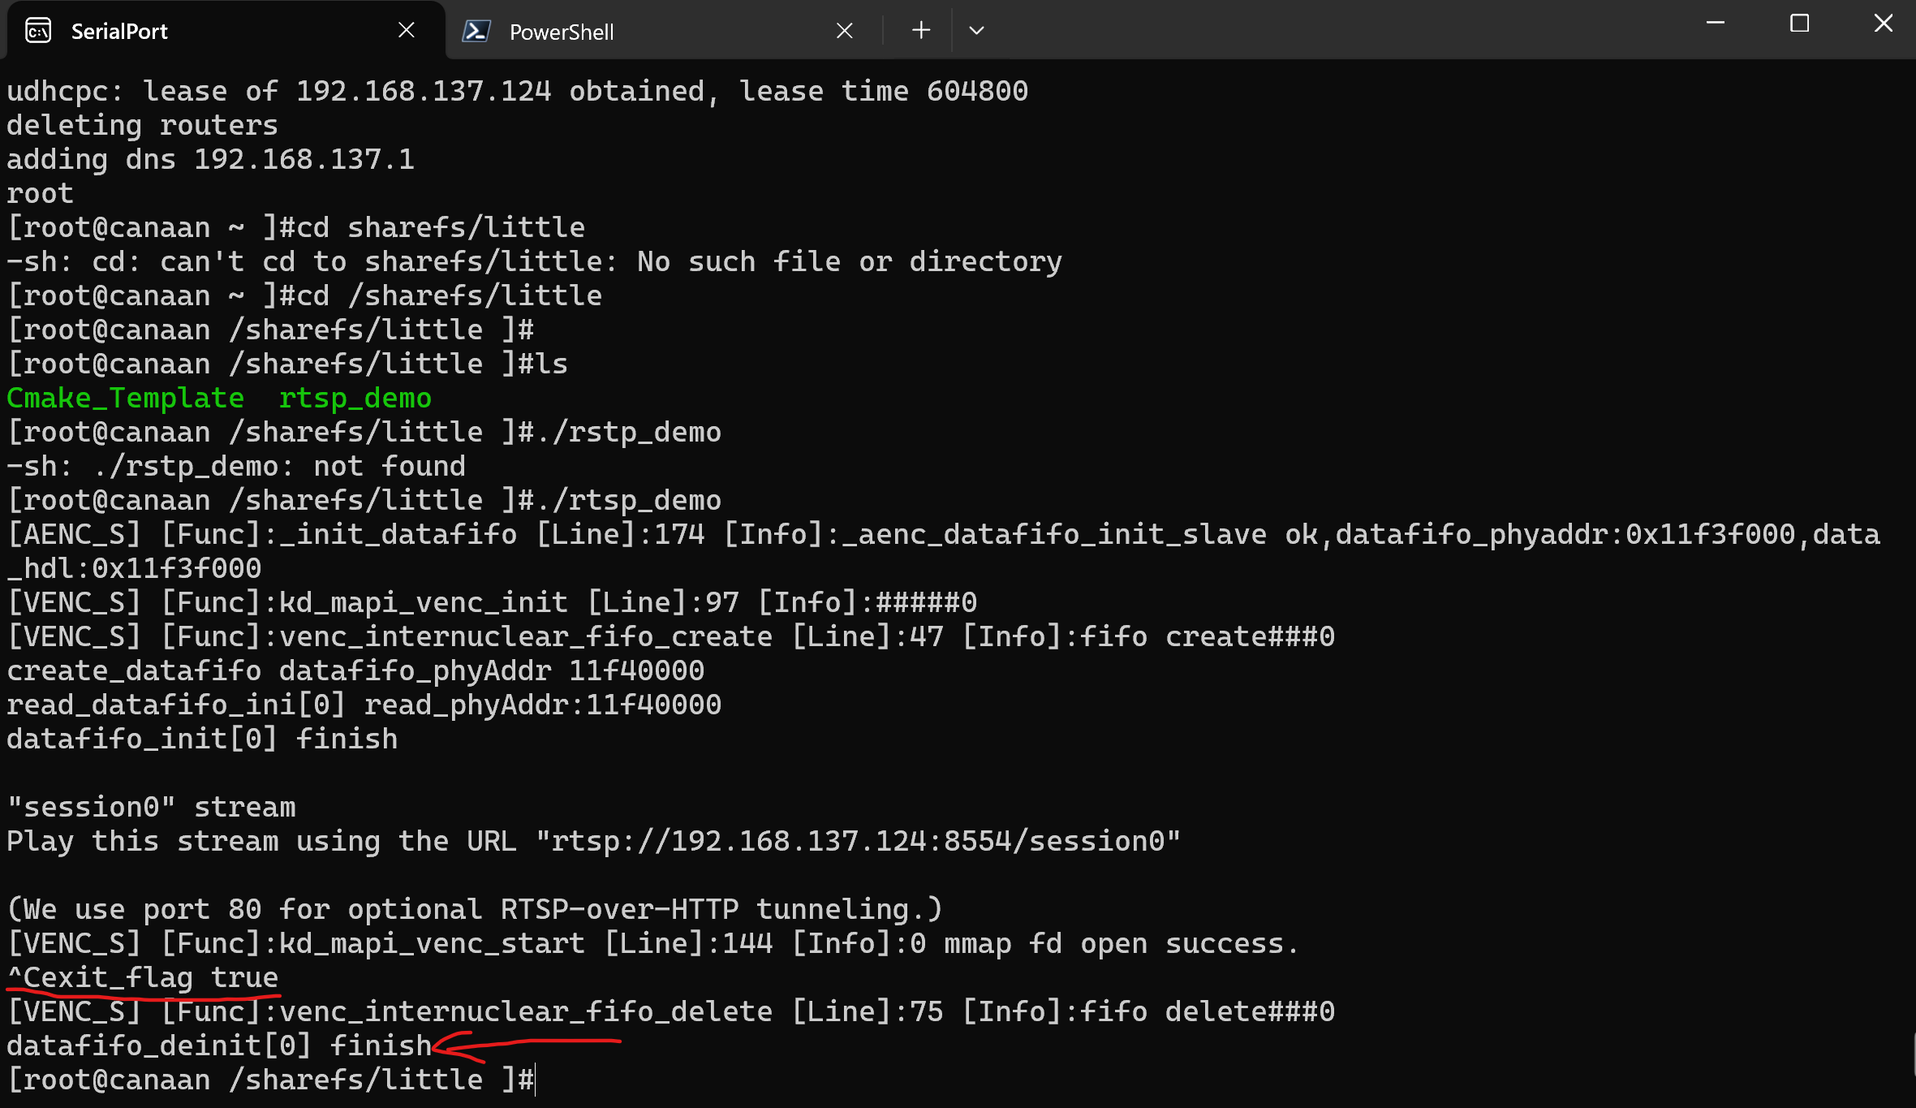
Task: Click the PowerShell tab icon
Action: [x=476, y=31]
